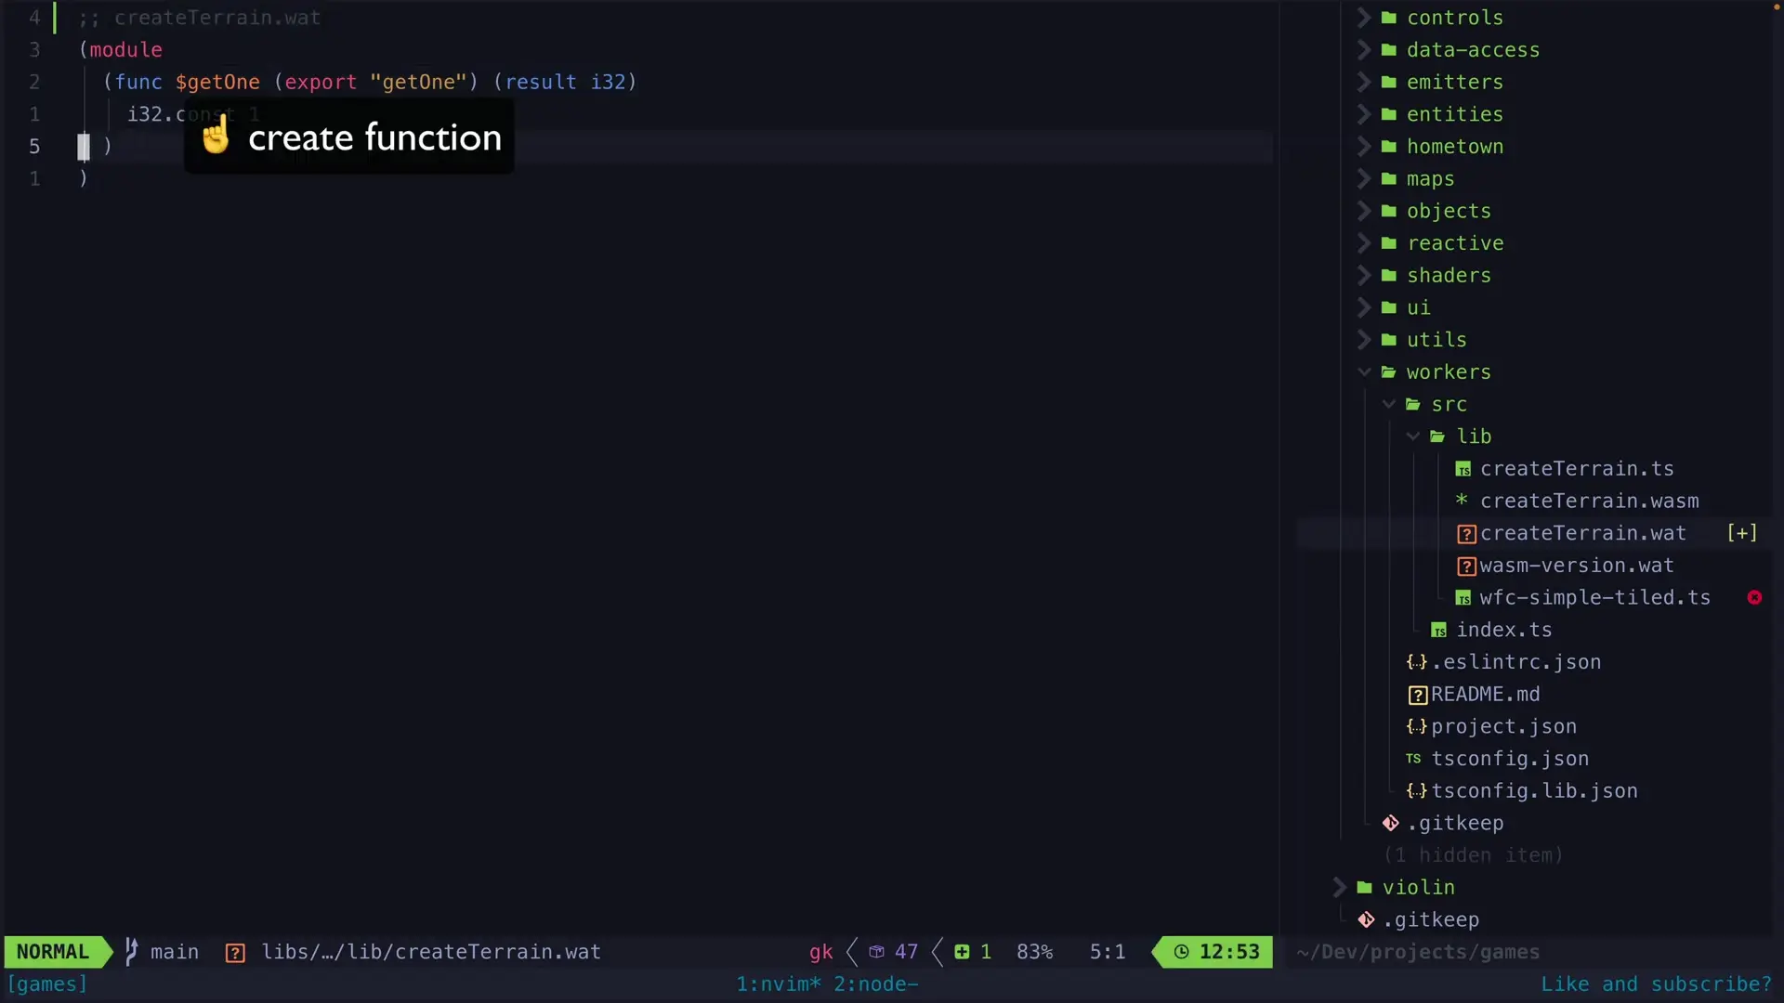Click the "getOne" export string in editor
The image size is (1784, 1003).
pos(418,82)
